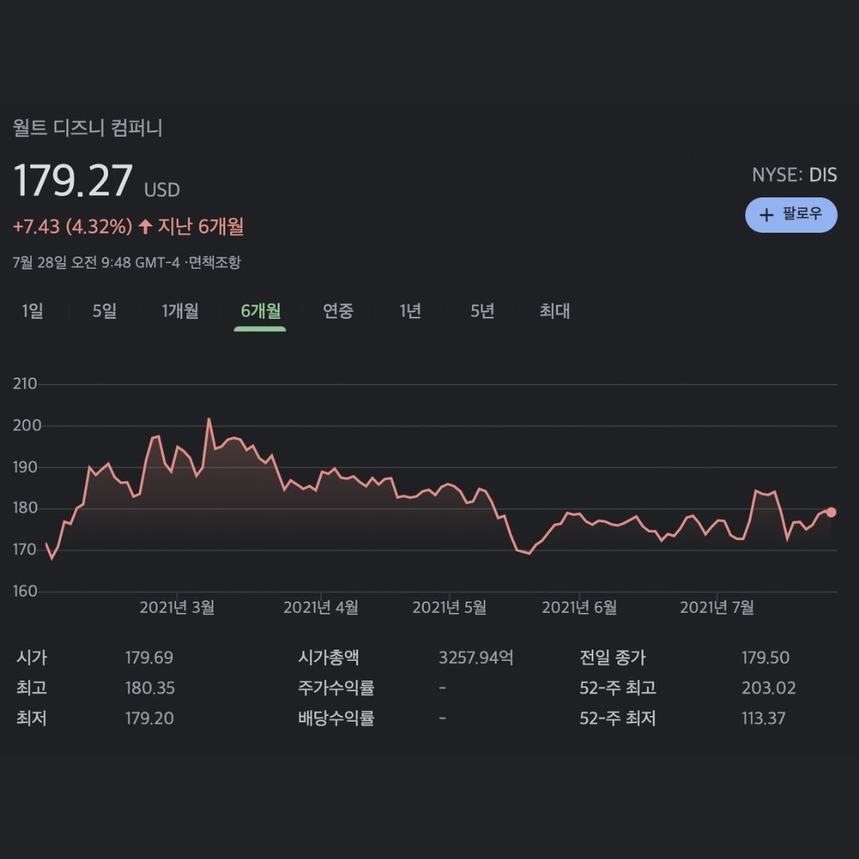This screenshot has height=859, width=859.
Task: Click the 160 y-axis label
Action: coord(25,590)
